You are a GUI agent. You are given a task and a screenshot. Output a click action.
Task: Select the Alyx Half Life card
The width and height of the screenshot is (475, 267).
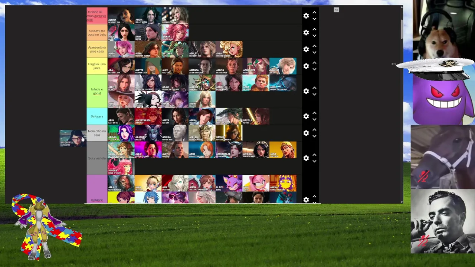175,66
